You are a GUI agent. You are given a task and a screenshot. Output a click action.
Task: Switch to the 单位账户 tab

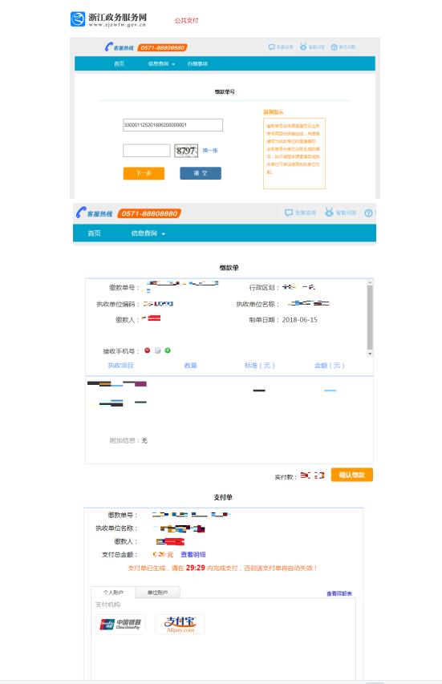coord(157,593)
